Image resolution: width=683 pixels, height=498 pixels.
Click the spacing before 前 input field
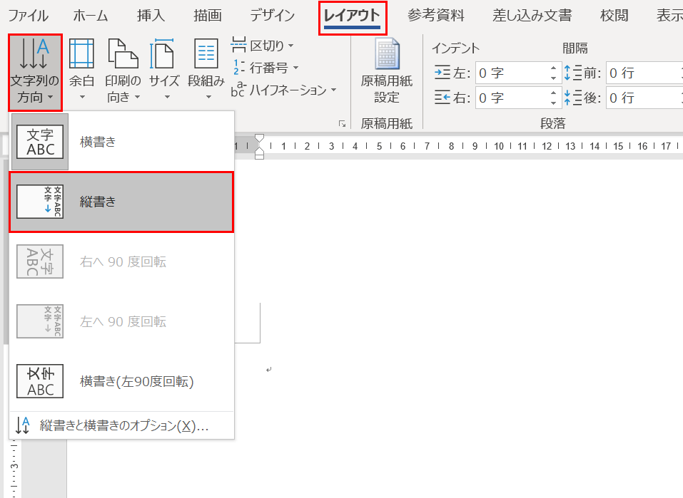click(x=644, y=73)
